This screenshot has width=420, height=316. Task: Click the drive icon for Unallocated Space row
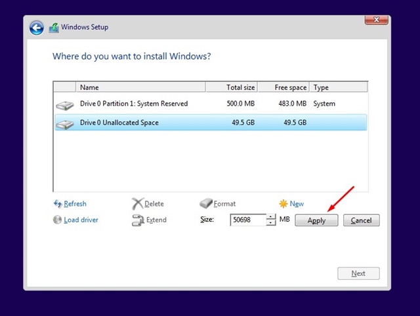pos(65,125)
